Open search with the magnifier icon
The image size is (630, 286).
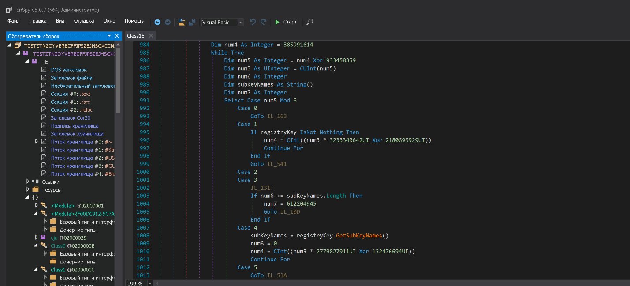(310, 22)
